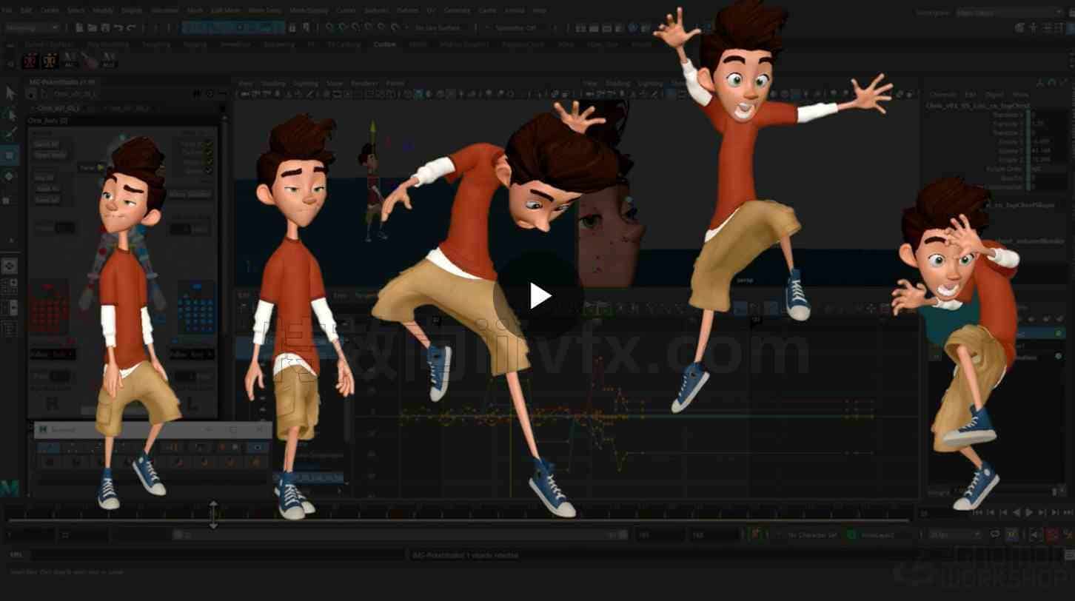1075x601 pixels.
Task: Select the Lasso tool in toolbox
Action: [10, 114]
